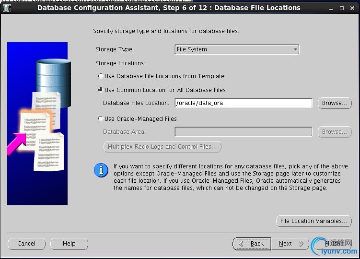Viewport: 360px width, 259px height.
Task: Click the database illustration on the left
Action: tap(37, 124)
